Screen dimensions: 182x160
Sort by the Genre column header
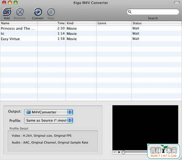[x=114, y=23]
